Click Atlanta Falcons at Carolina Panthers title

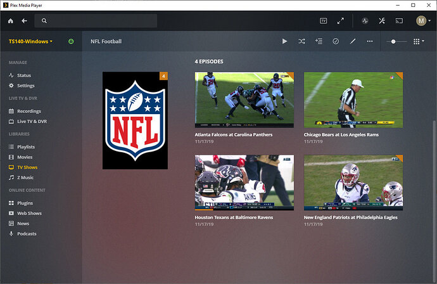coord(234,135)
